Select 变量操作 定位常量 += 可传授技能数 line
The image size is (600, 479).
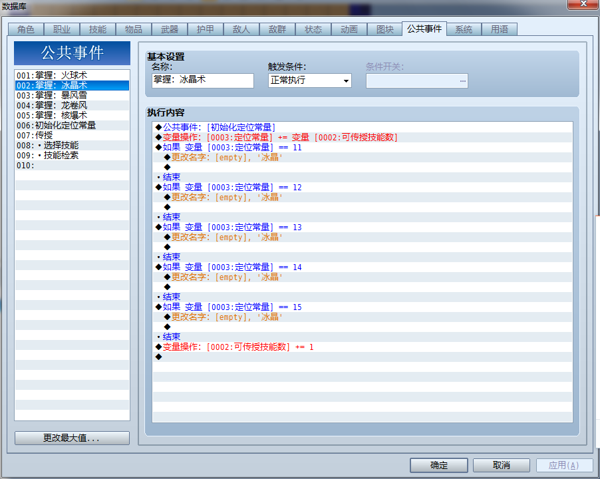(363, 137)
